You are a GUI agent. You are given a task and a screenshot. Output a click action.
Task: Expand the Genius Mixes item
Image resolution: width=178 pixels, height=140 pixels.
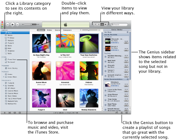4,77
